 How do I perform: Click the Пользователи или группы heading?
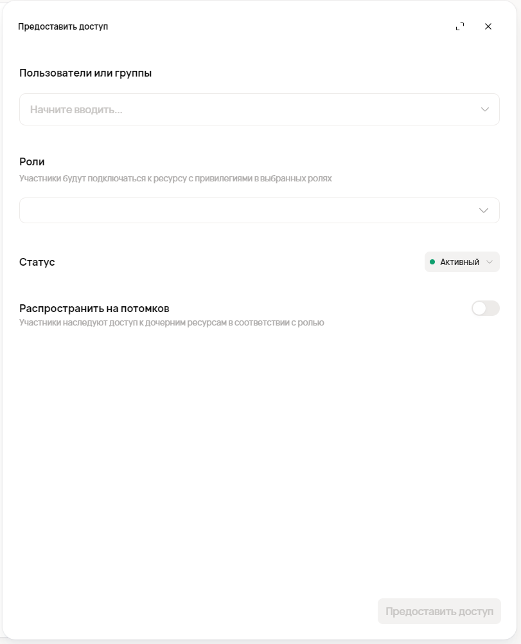(85, 73)
